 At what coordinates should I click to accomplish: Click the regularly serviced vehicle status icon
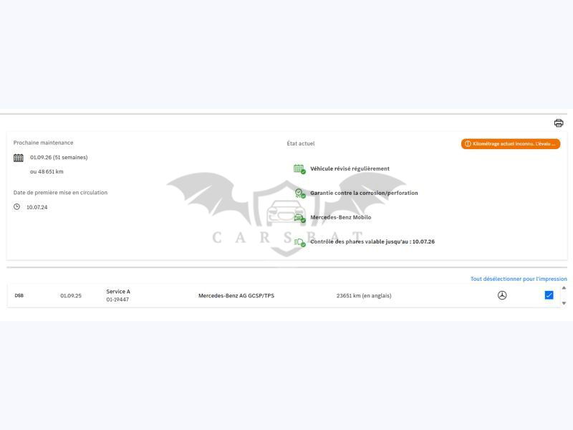[x=299, y=169]
